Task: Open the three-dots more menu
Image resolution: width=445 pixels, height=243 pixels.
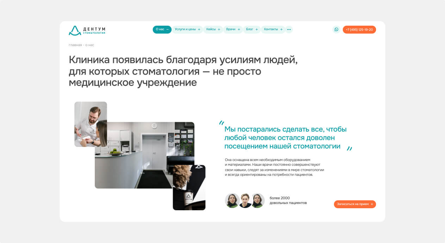Action: pyautogui.click(x=289, y=30)
